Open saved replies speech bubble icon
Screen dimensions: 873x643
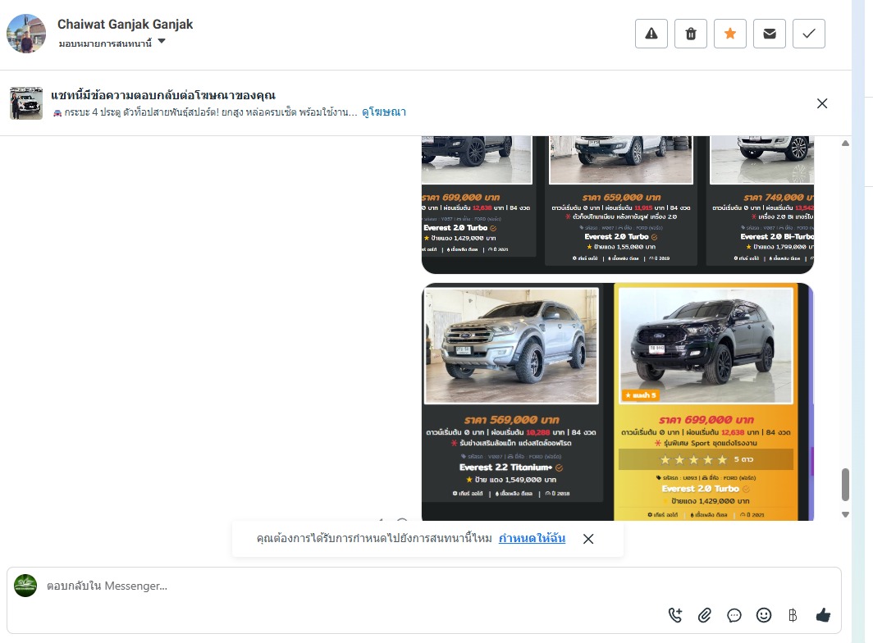[x=734, y=615]
